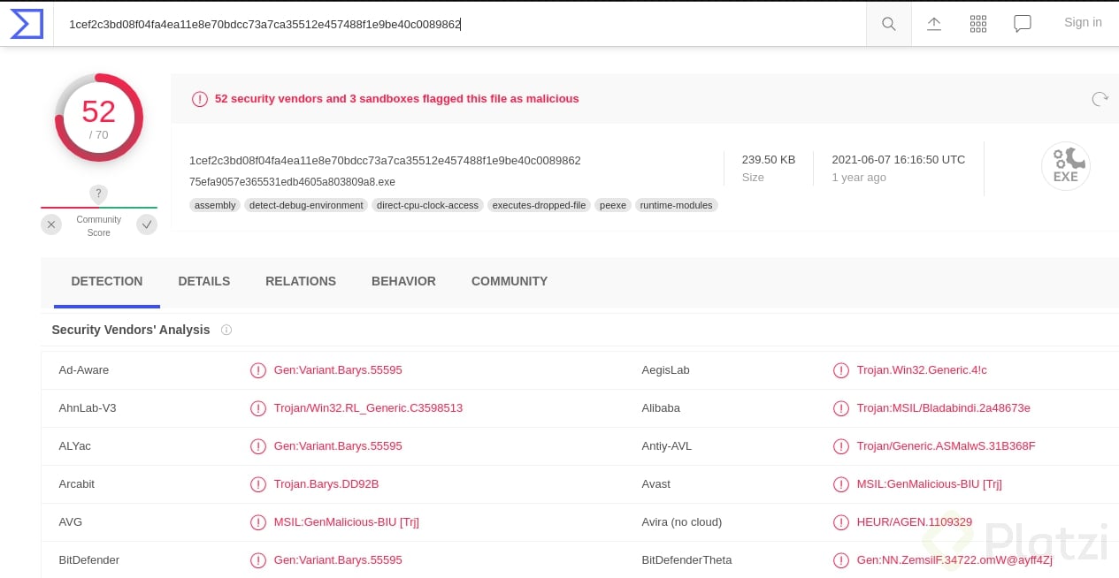Viewport: 1119px width, 578px height.
Task: Select the assembly tag
Action: (215, 205)
